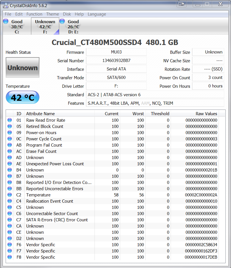
Task: Click status orb beside Unexpected Power Loss Count
Action: 10,164
